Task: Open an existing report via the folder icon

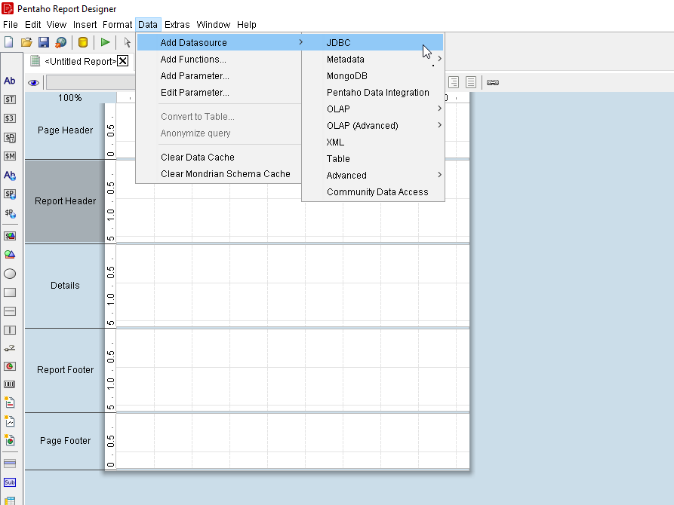Action: (26, 42)
